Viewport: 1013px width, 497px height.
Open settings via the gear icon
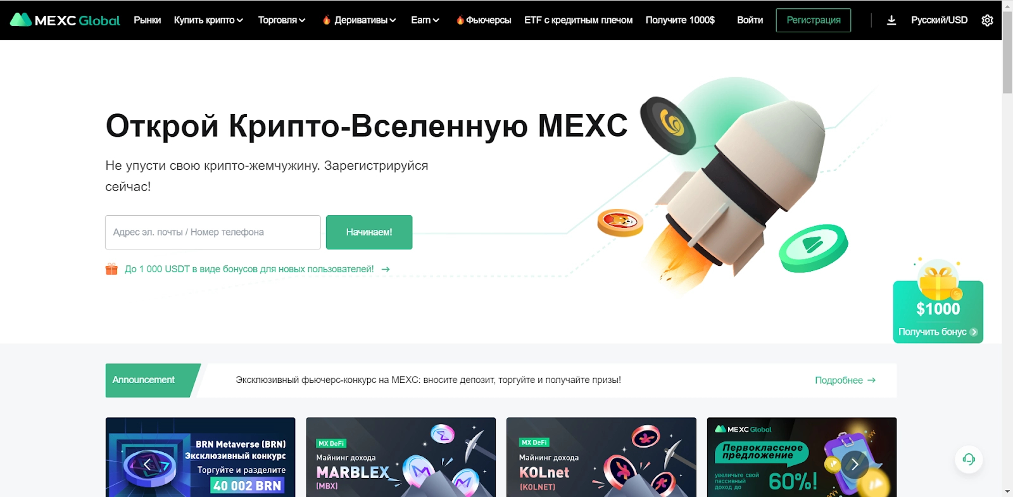(x=987, y=20)
